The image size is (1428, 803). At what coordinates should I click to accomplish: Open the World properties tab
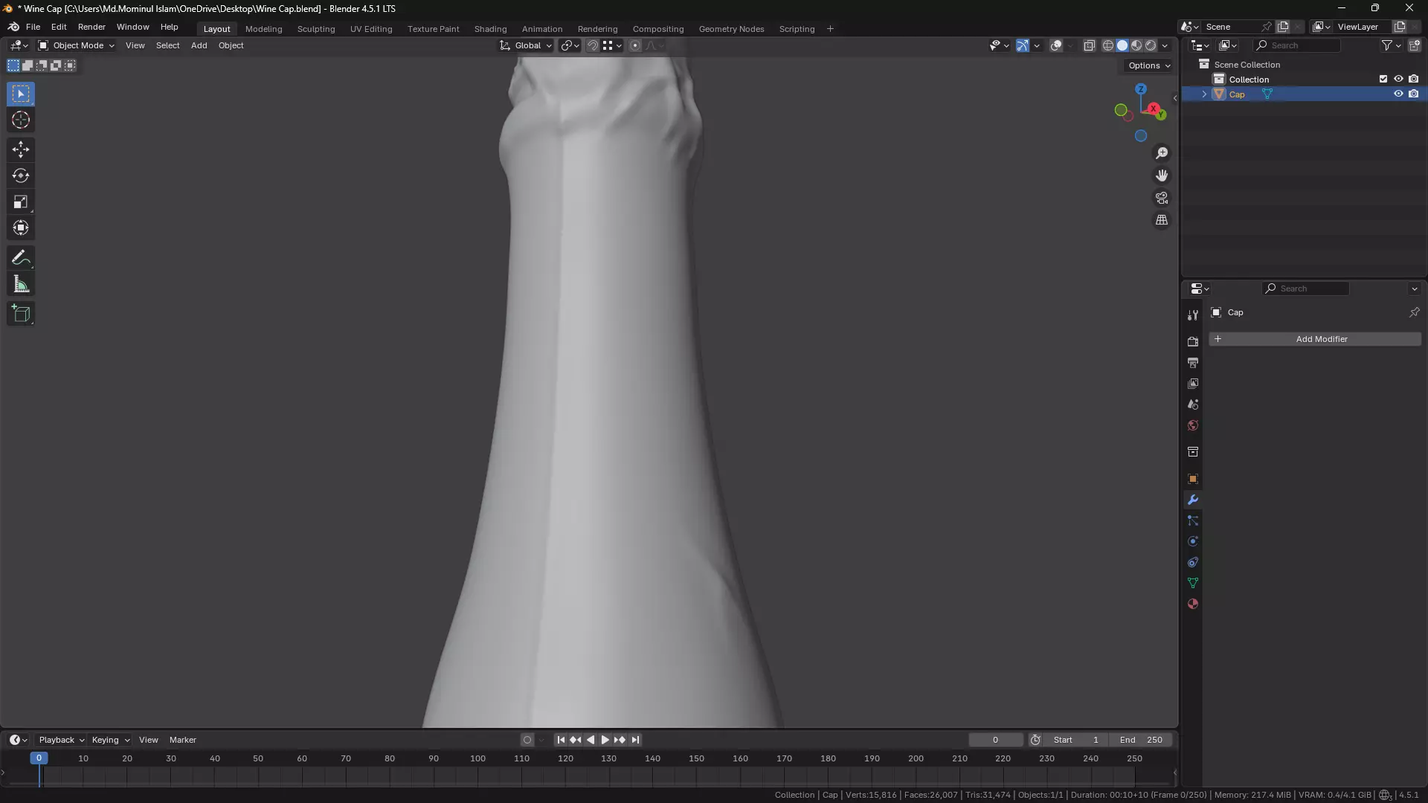tap(1193, 425)
